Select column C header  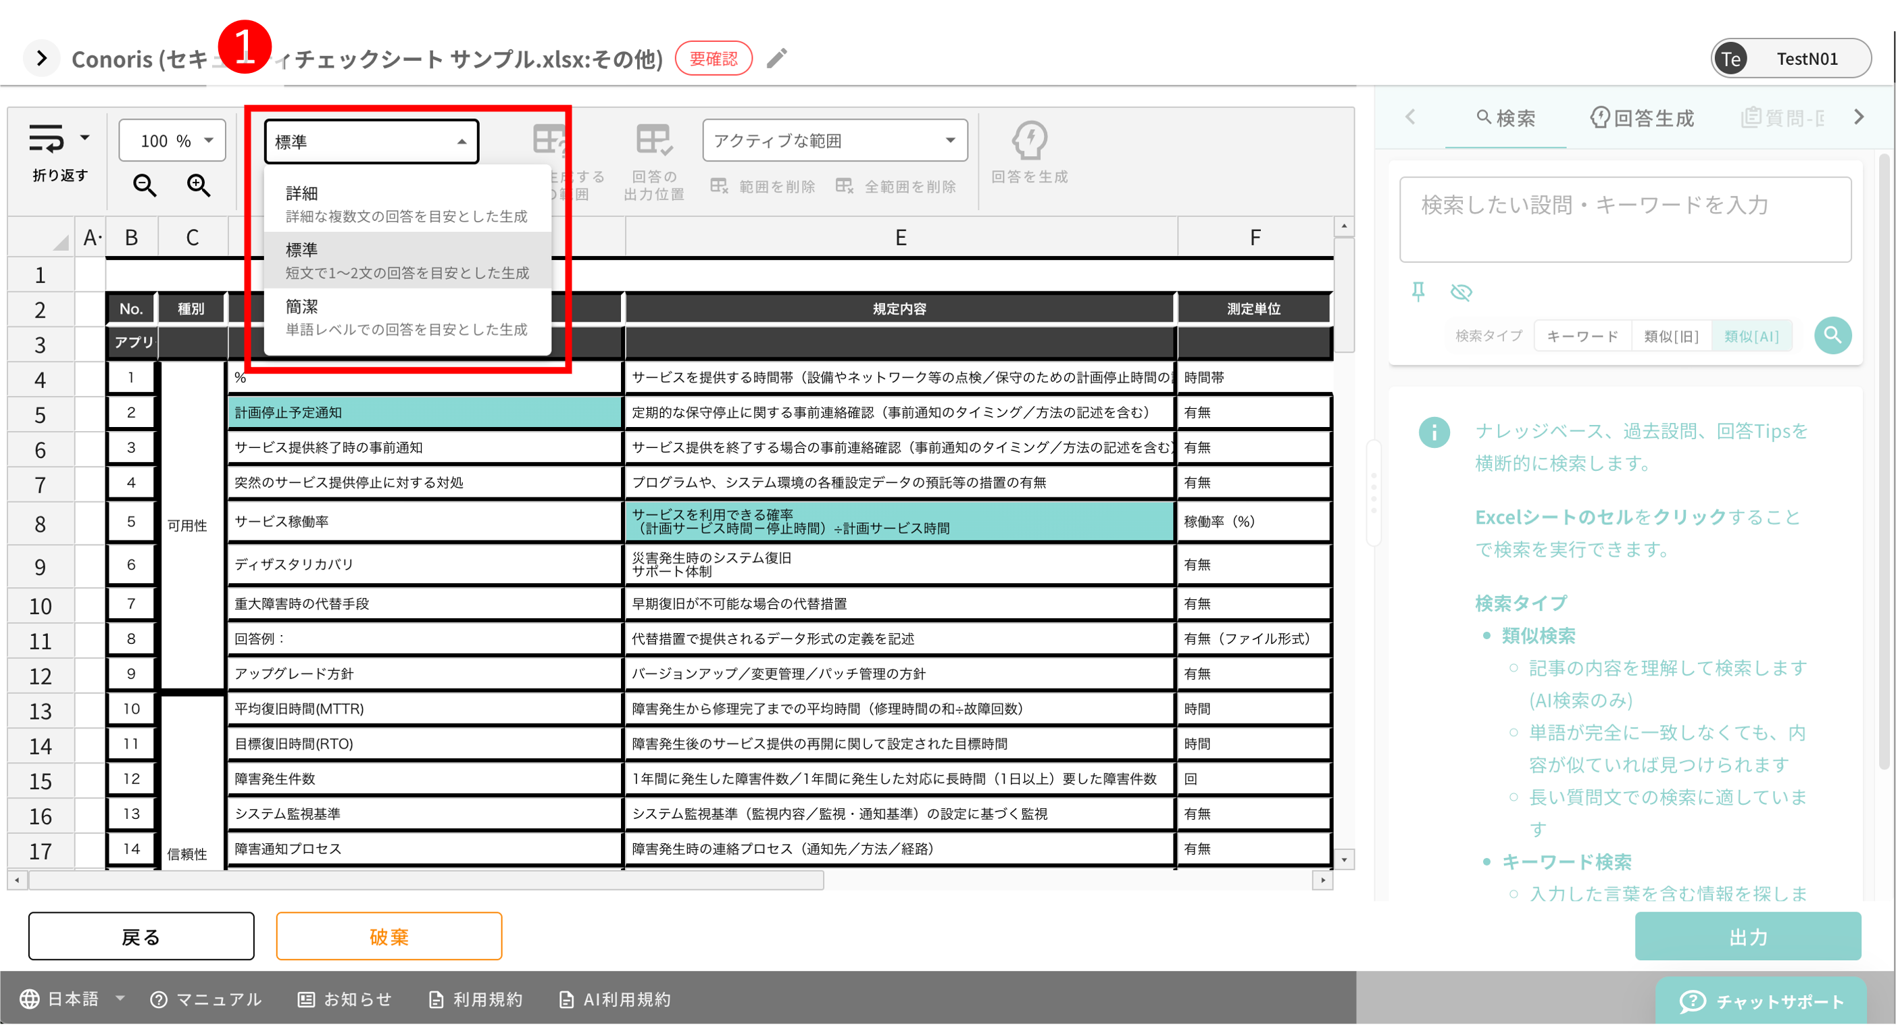(x=193, y=237)
